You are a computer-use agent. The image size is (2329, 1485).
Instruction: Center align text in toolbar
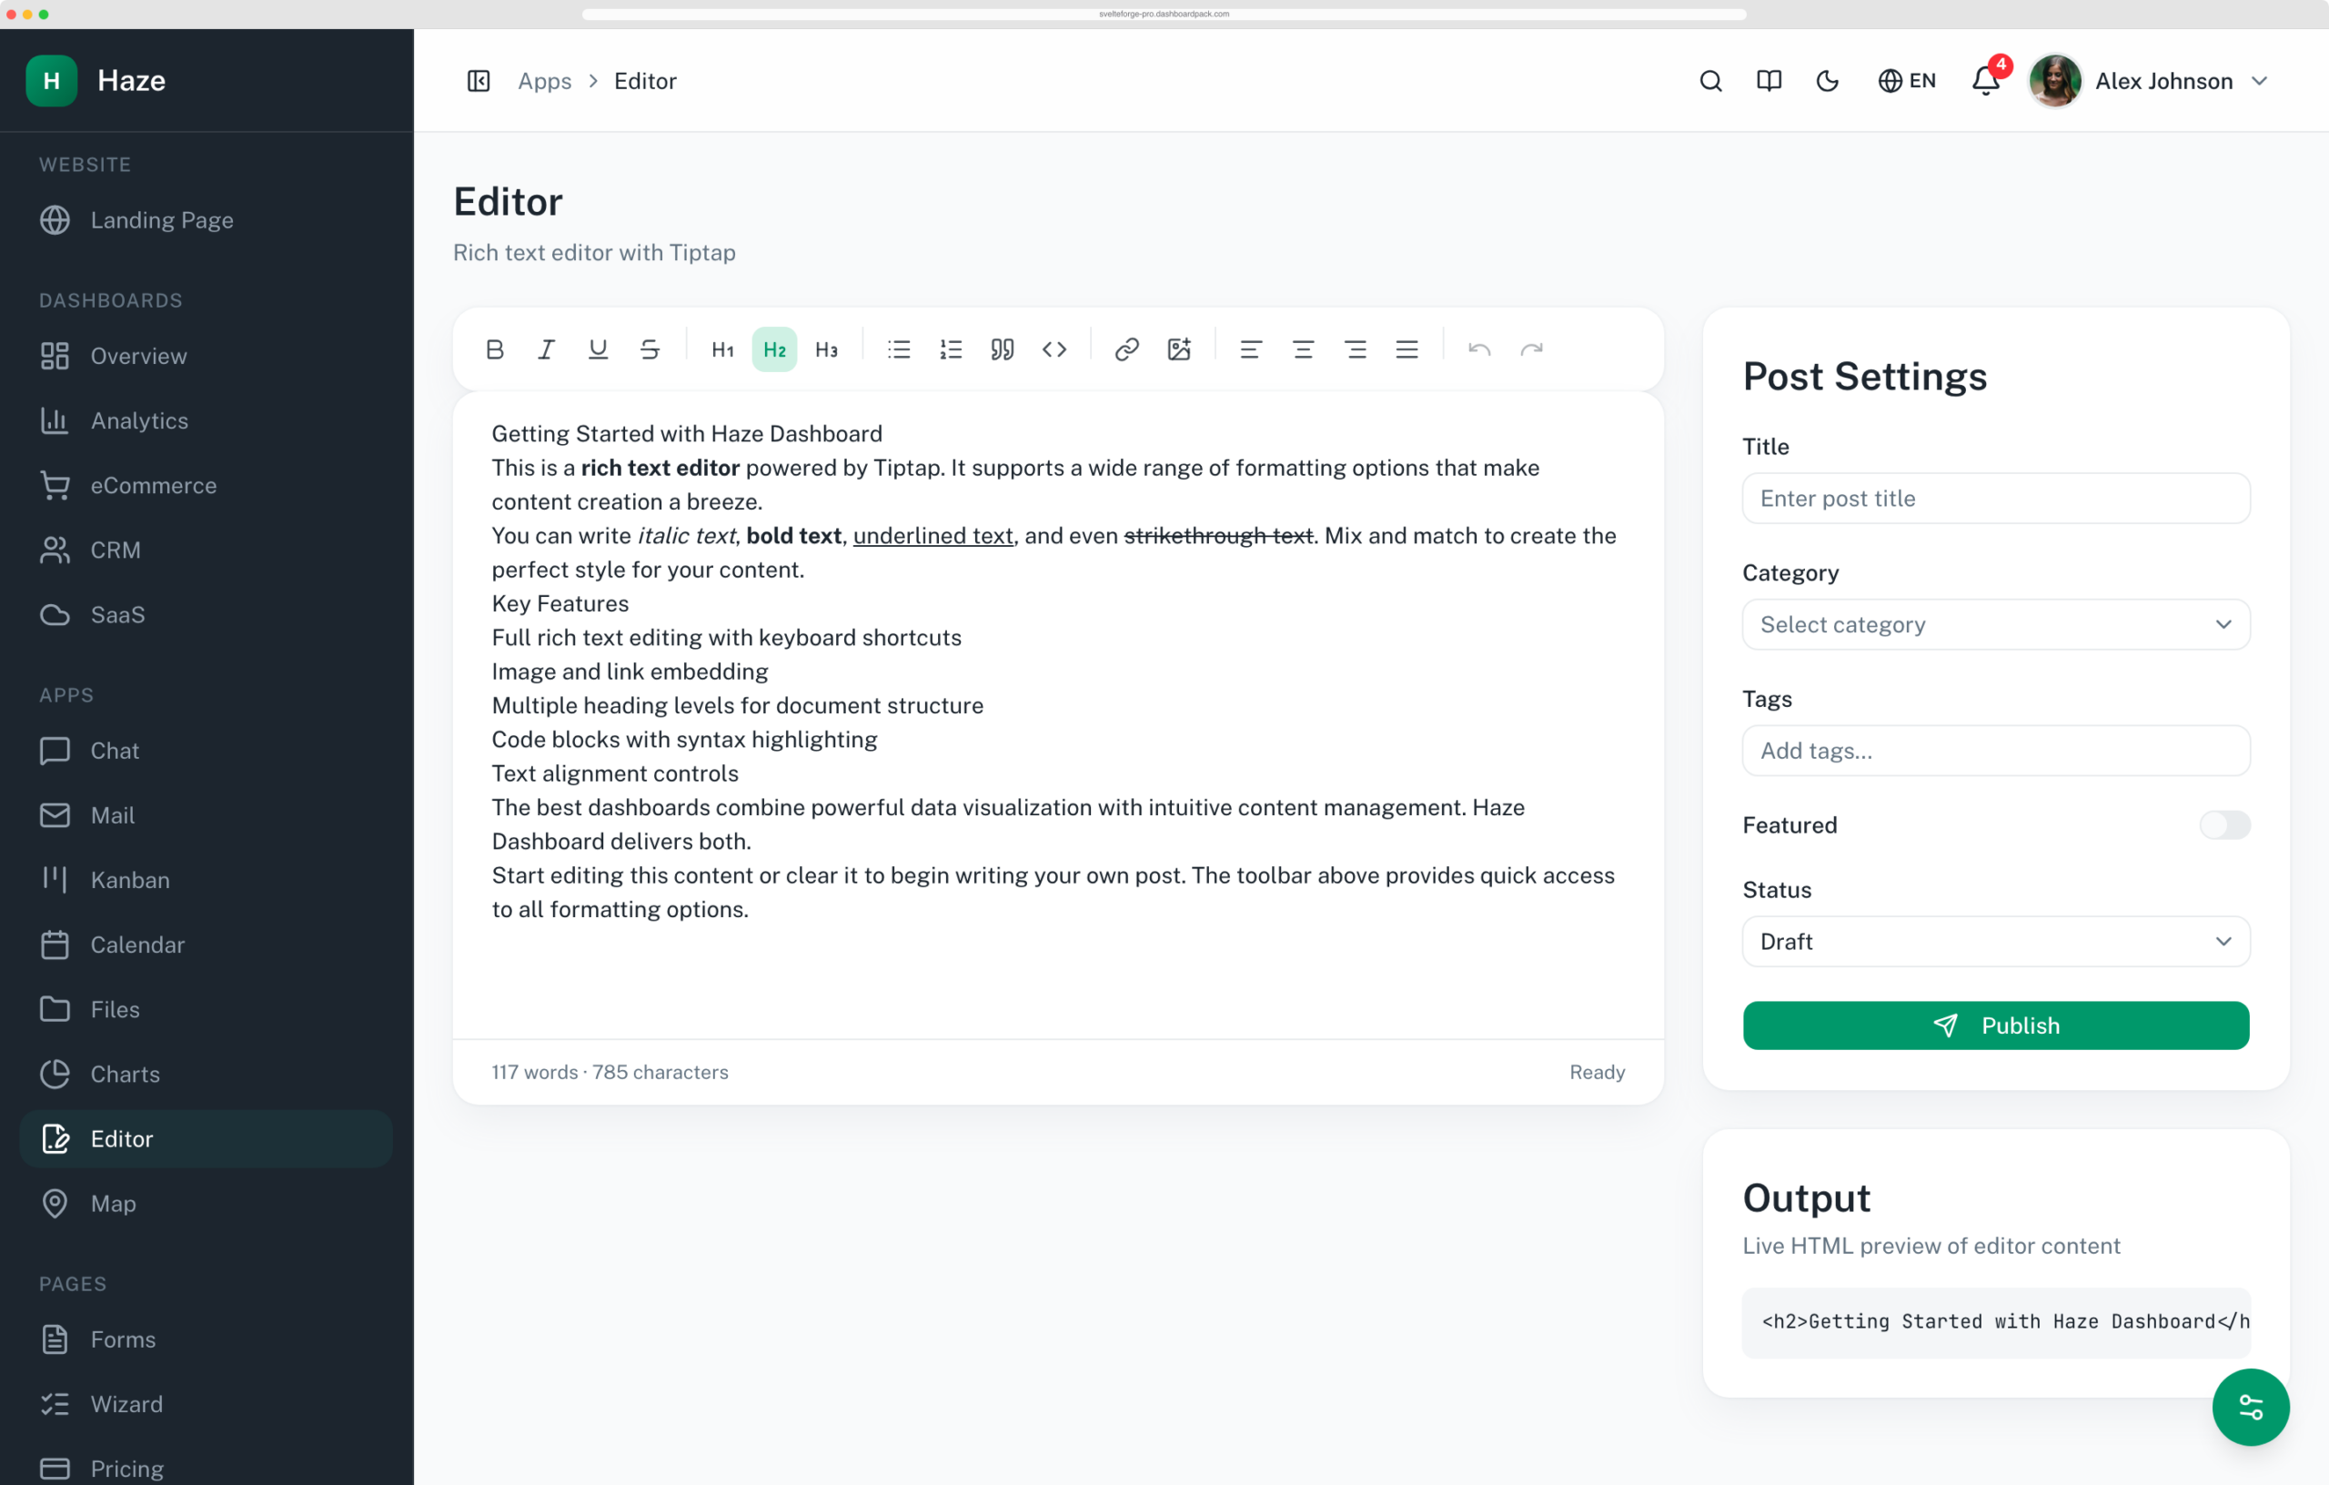pyautogui.click(x=1303, y=349)
